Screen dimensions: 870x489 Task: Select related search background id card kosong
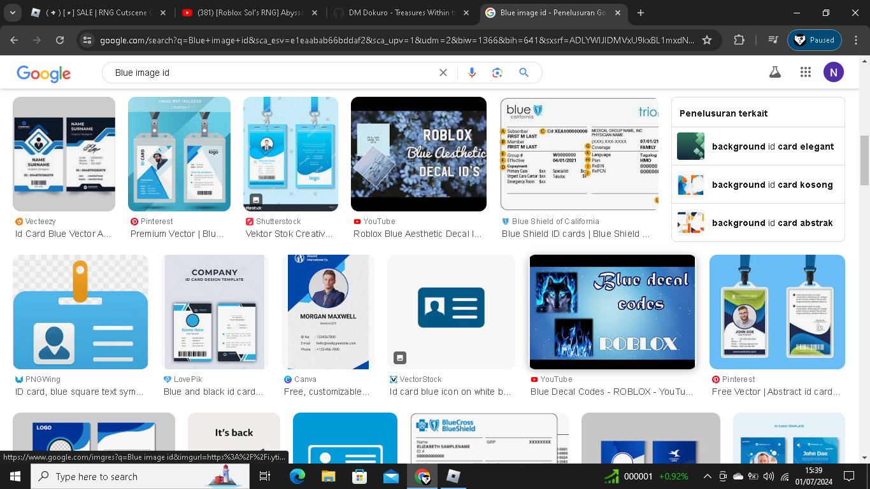point(758,185)
